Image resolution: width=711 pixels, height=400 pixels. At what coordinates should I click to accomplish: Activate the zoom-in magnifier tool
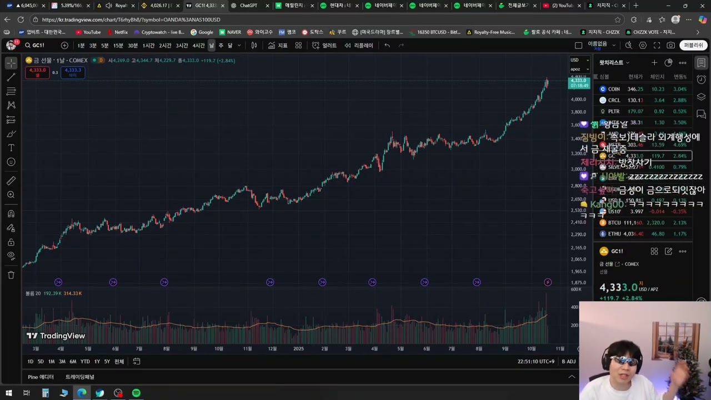[x=11, y=195]
